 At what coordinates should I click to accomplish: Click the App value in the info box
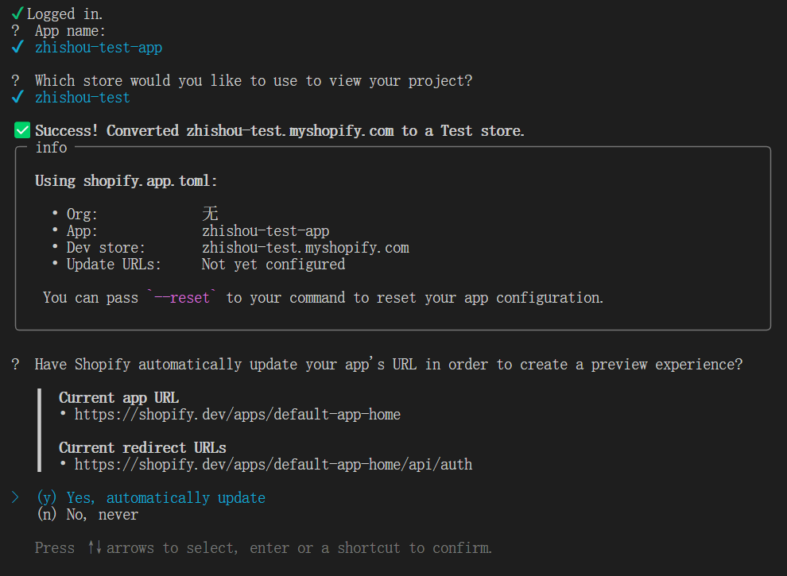tap(266, 231)
